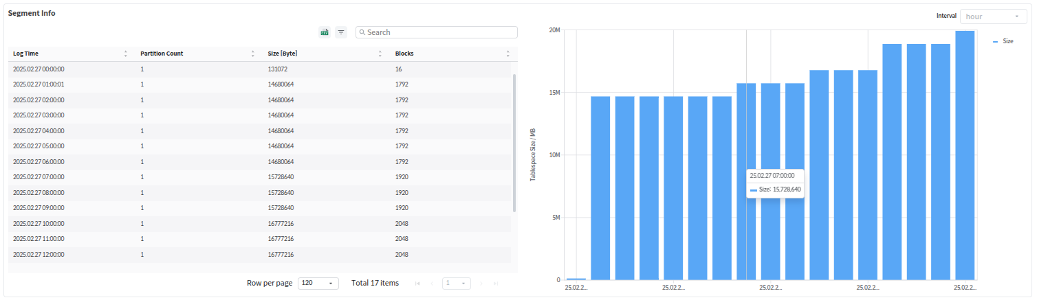The image size is (1037, 300).
Task: Sort by Log Time column arrows
Action: pos(126,54)
